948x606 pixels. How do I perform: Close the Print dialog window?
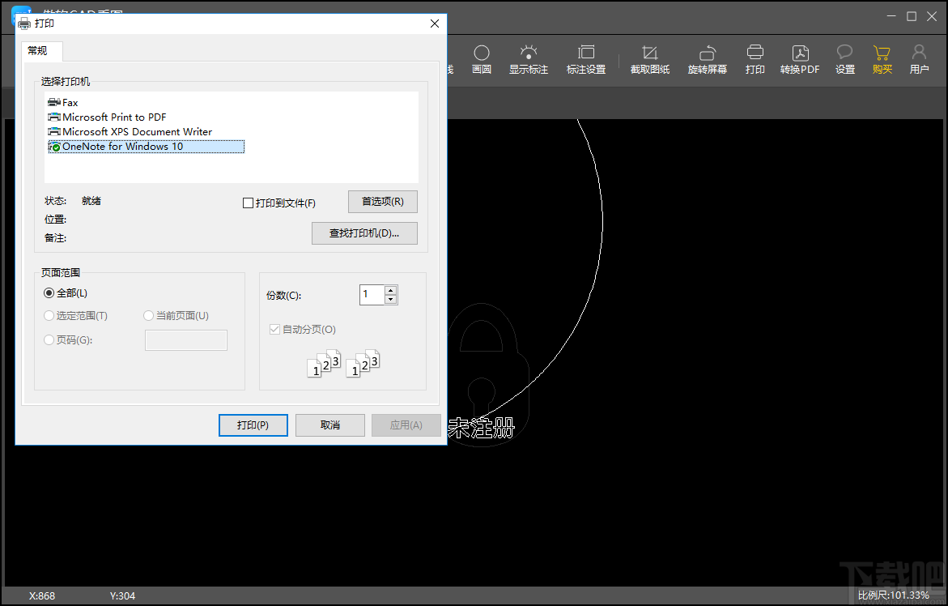(x=435, y=23)
